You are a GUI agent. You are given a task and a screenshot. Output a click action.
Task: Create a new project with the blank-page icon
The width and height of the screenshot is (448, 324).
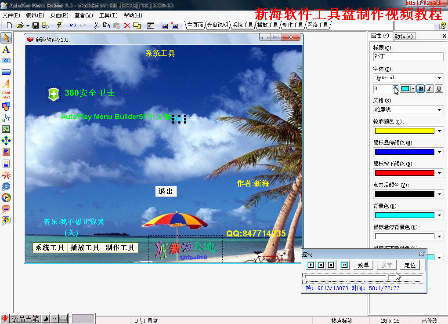[9, 25]
